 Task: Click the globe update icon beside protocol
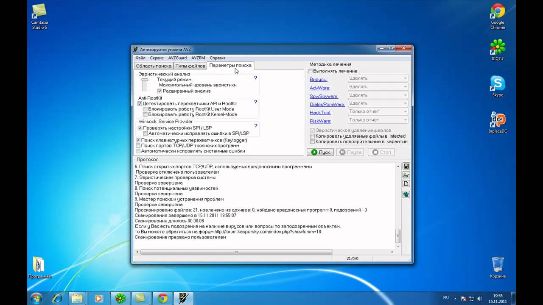tap(406, 194)
